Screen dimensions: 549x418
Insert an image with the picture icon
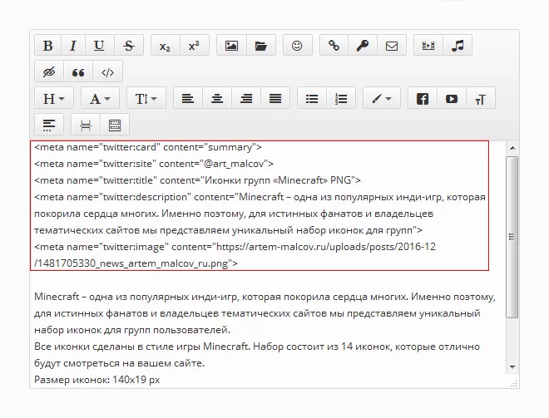231,46
